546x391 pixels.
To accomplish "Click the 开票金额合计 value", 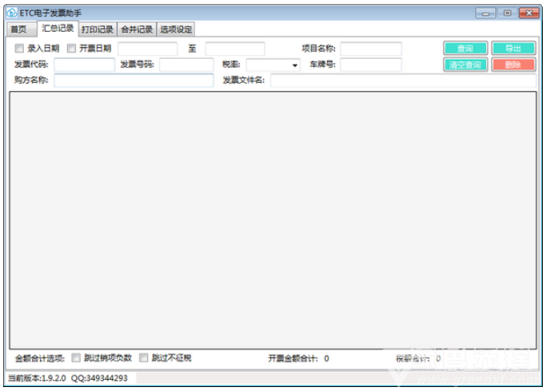I will point(326,358).
